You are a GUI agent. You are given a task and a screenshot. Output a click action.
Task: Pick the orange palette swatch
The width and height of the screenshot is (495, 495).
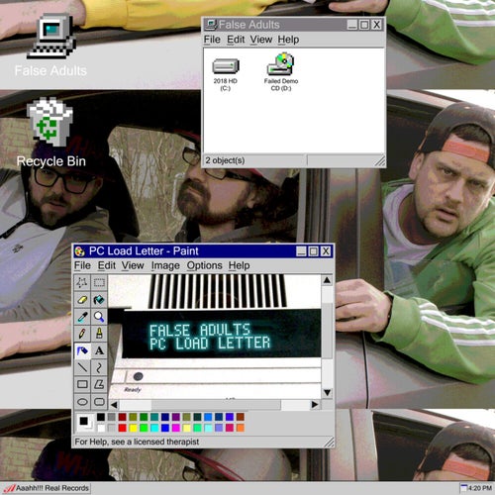(241, 428)
